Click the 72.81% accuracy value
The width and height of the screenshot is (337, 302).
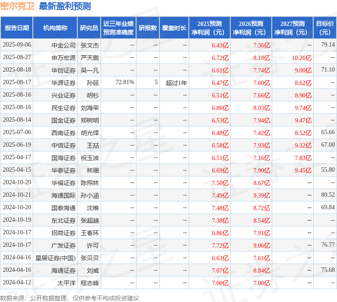tap(125, 82)
